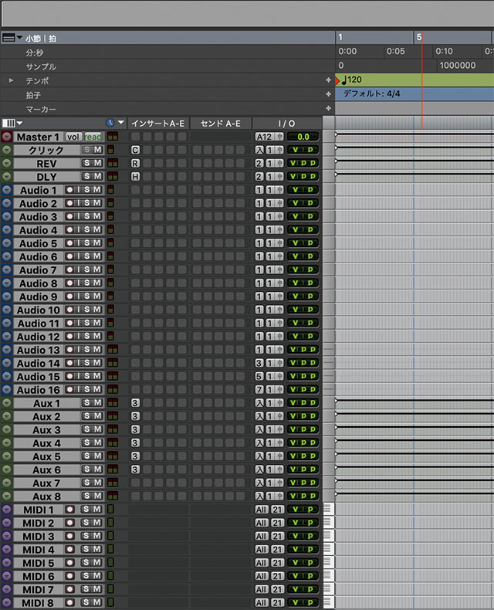Click the vol view button on Master 1
This screenshot has width=494, height=610.
(x=73, y=137)
